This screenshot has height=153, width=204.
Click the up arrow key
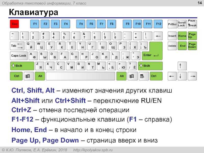click(x=182, y=66)
